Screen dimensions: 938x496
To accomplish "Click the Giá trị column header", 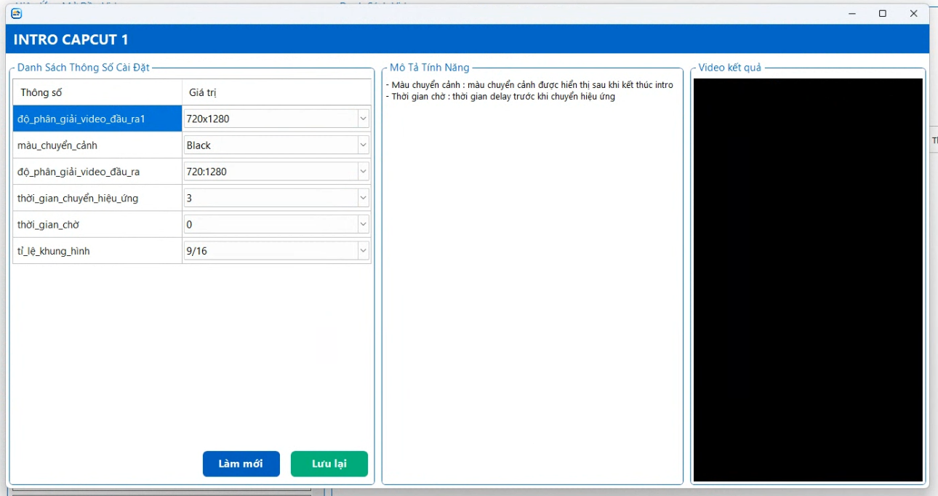I will coord(276,92).
